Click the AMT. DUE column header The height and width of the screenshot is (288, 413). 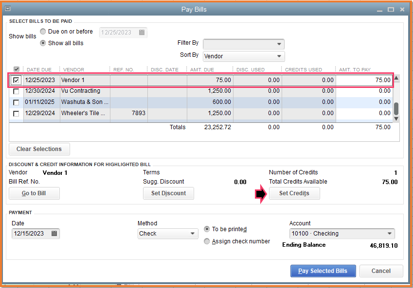click(x=202, y=70)
